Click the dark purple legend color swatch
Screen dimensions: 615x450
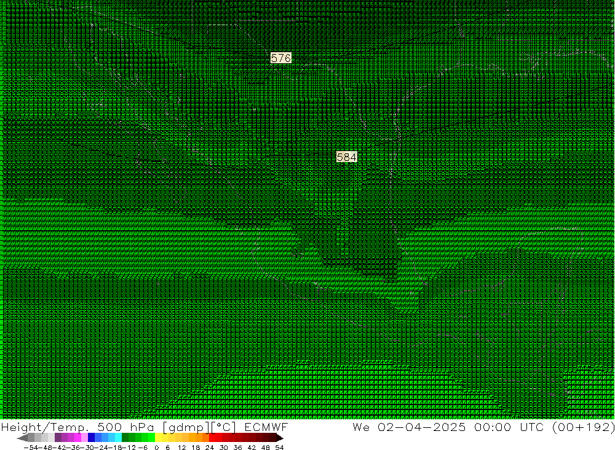(58, 438)
